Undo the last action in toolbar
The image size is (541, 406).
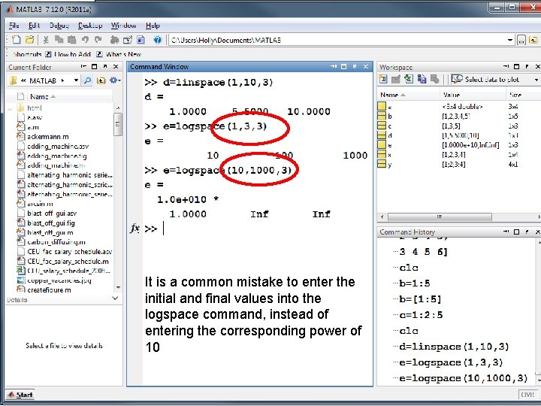pyautogui.click(x=85, y=40)
